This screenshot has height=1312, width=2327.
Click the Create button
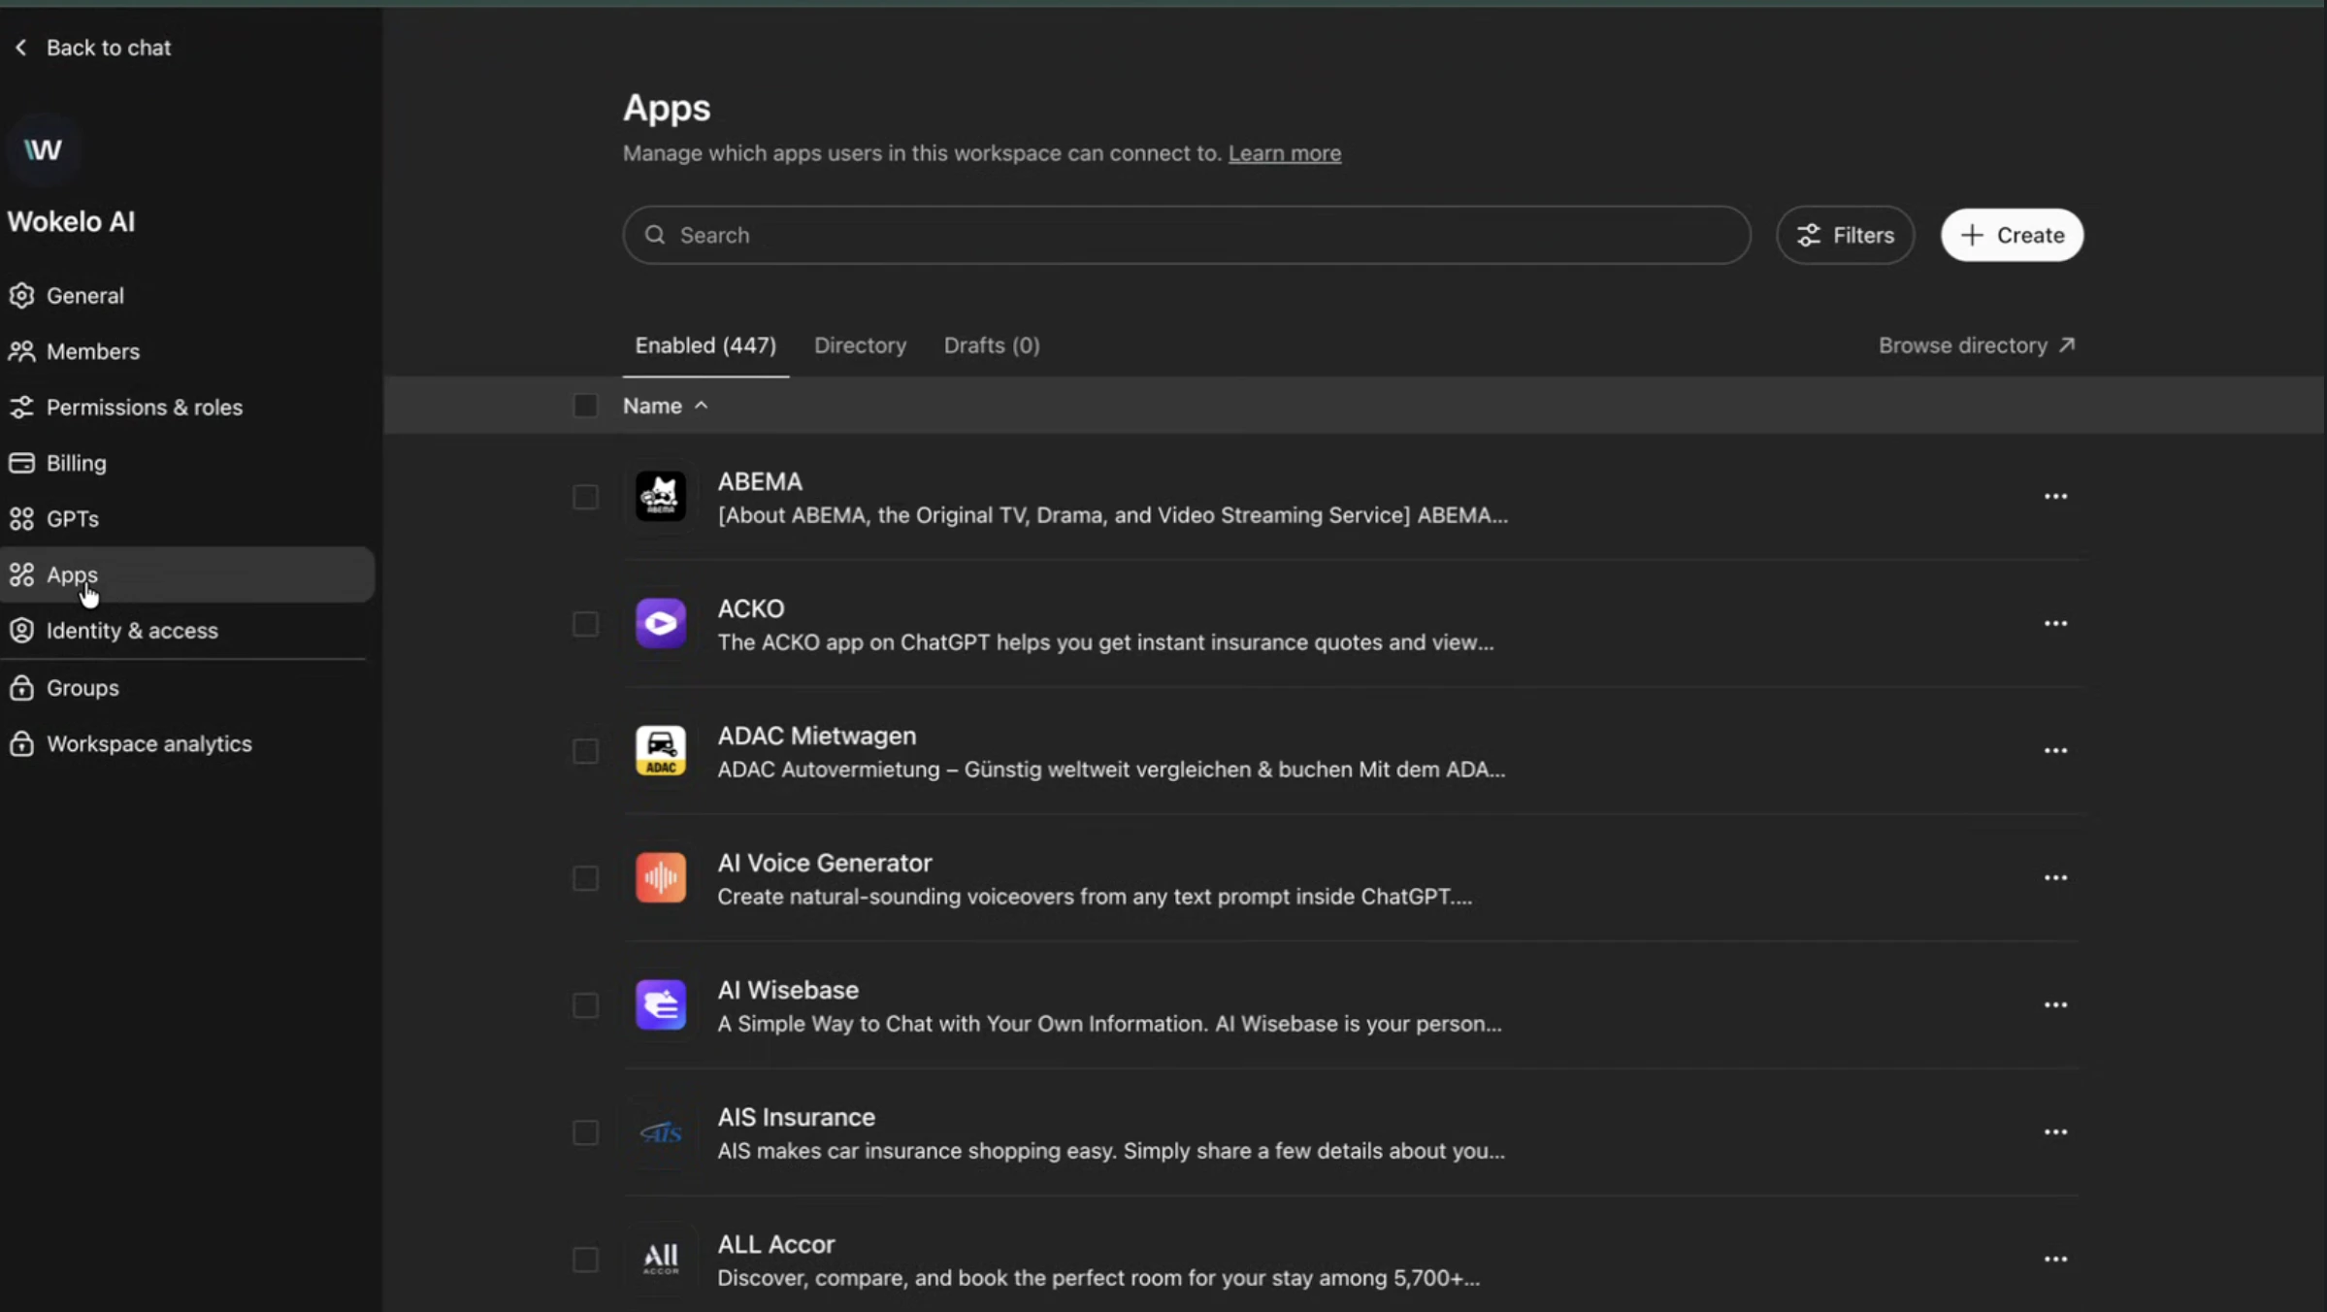[x=2012, y=235]
